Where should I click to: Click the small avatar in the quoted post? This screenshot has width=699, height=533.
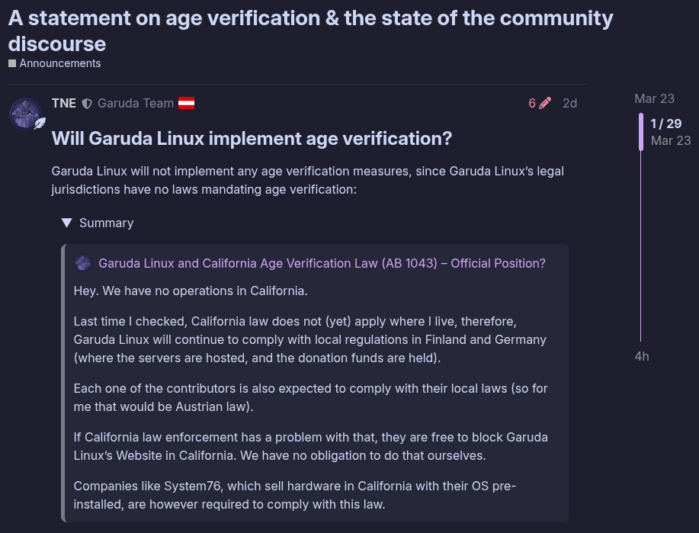[82, 262]
